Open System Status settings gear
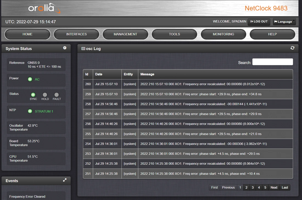Viewport: 302px width, 200px height. pos(65,48)
